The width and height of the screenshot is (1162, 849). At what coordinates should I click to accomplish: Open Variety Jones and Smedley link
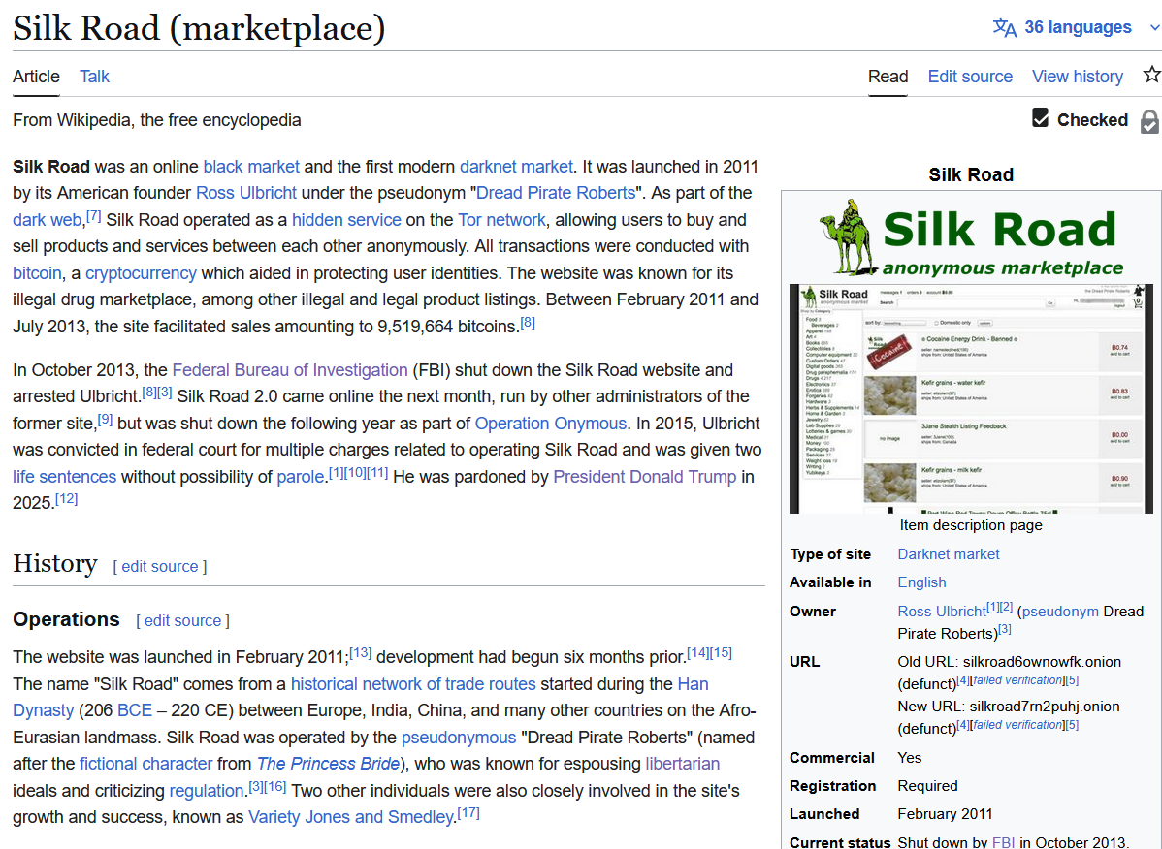351,817
